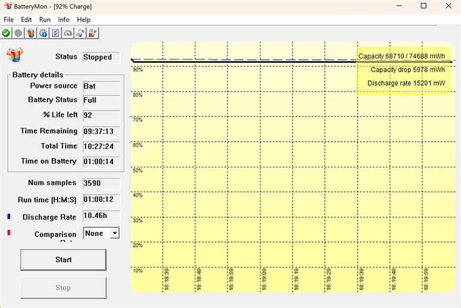Click the gray stop octagon toolbar icon
Viewport: 461px width, 308px height.
(18, 33)
